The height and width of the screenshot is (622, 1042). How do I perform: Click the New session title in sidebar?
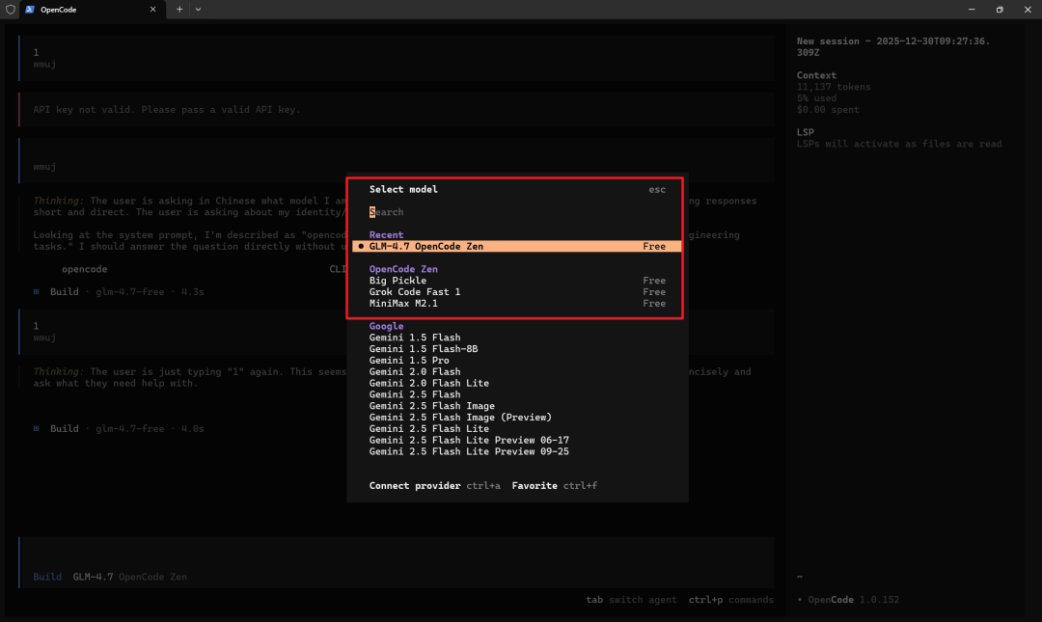tap(893, 46)
